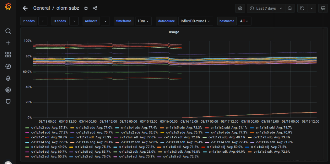The image size is (330, 164).
Task: Click the General folder breadcrumb
Action: pos(41,8)
